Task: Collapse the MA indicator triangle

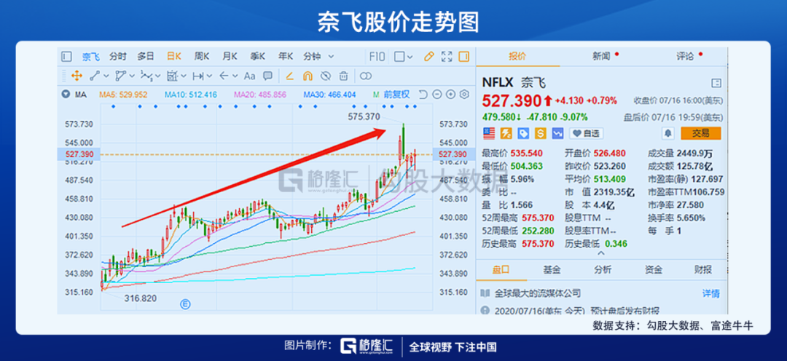Action: 66,95
